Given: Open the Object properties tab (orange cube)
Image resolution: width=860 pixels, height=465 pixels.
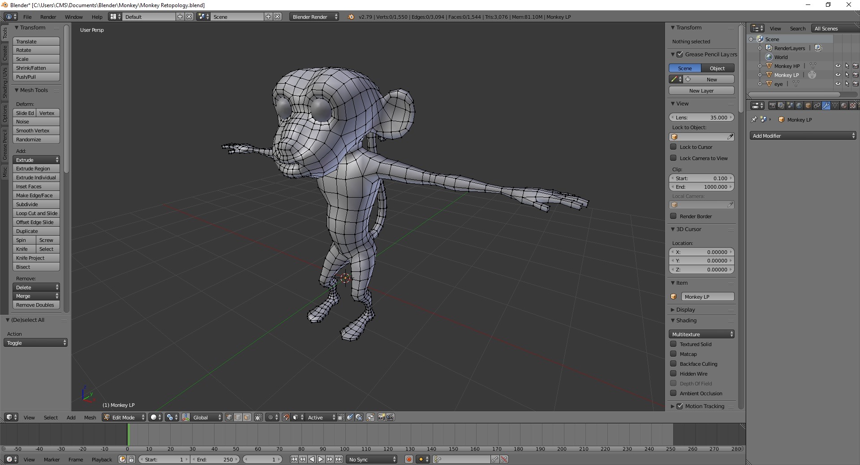Looking at the screenshot, I should [x=808, y=106].
